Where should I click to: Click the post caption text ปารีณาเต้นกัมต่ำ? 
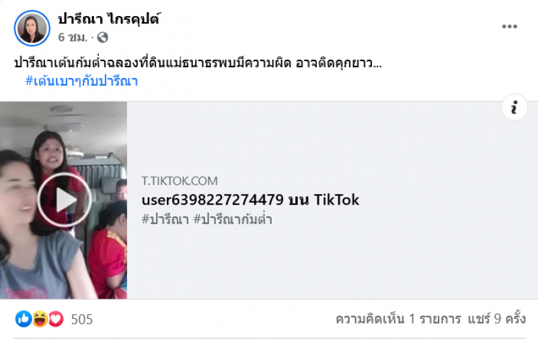pyautogui.click(x=198, y=63)
